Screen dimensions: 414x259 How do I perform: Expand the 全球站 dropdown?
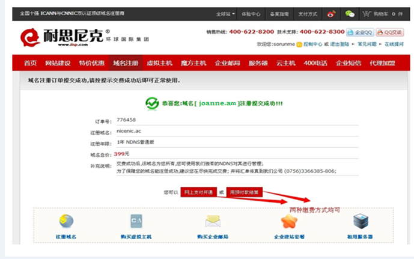point(225,13)
